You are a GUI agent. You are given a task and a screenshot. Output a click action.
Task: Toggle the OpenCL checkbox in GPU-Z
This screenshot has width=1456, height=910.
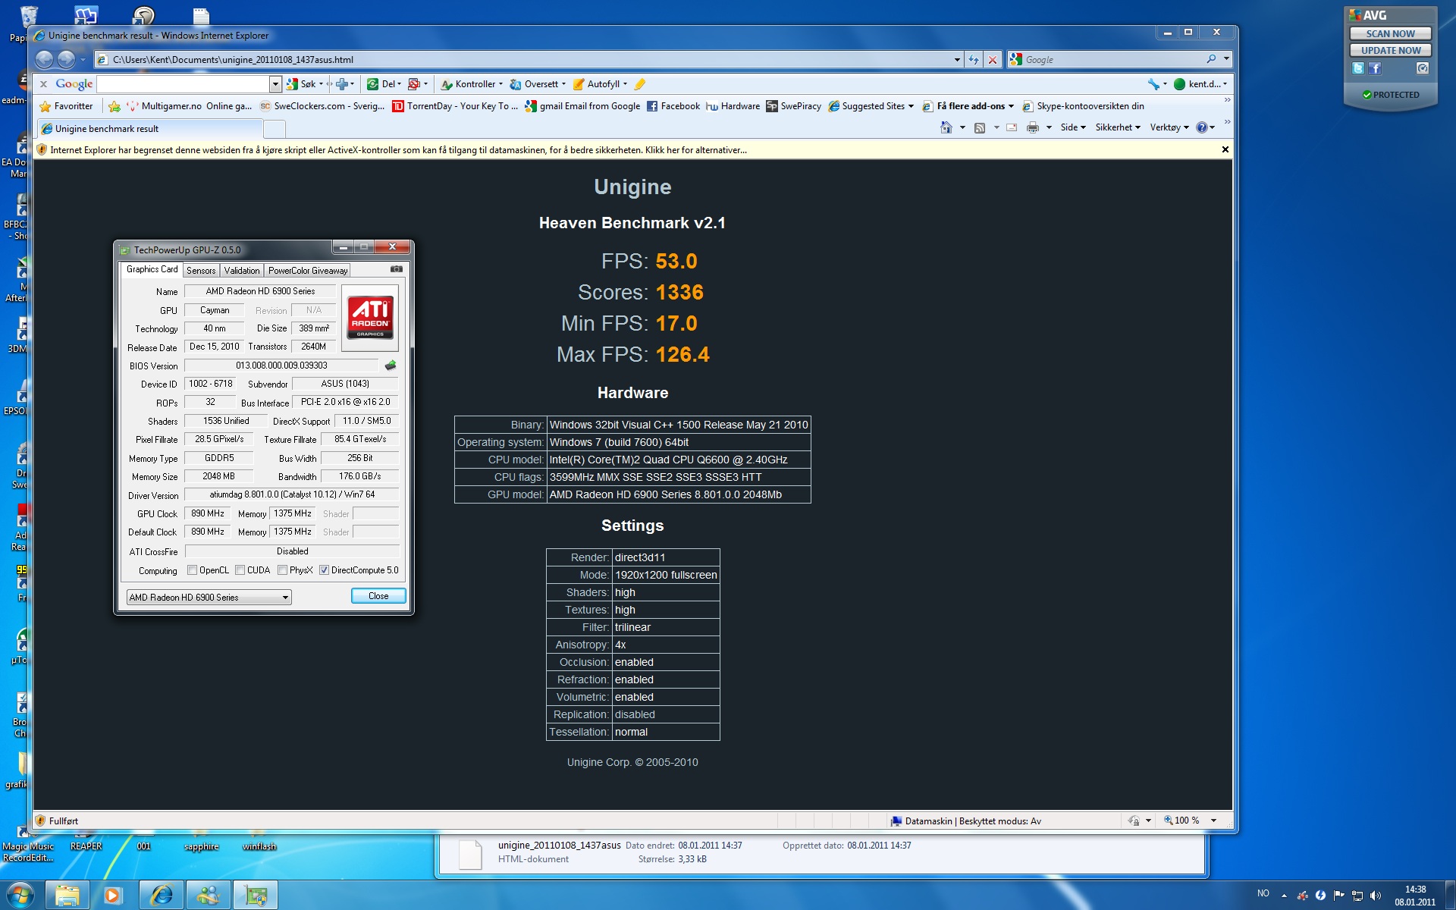click(x=192, y=570)
